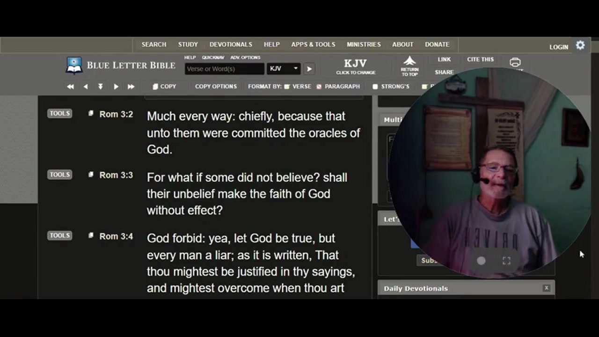Open the KJV version dropdown

click(x=284, y=69)
